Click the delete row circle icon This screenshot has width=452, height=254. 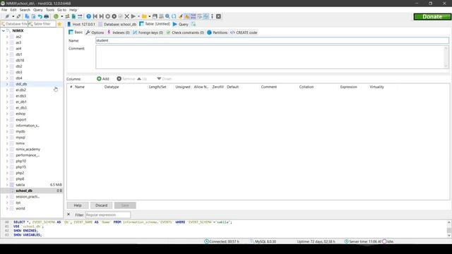[114, 16]
